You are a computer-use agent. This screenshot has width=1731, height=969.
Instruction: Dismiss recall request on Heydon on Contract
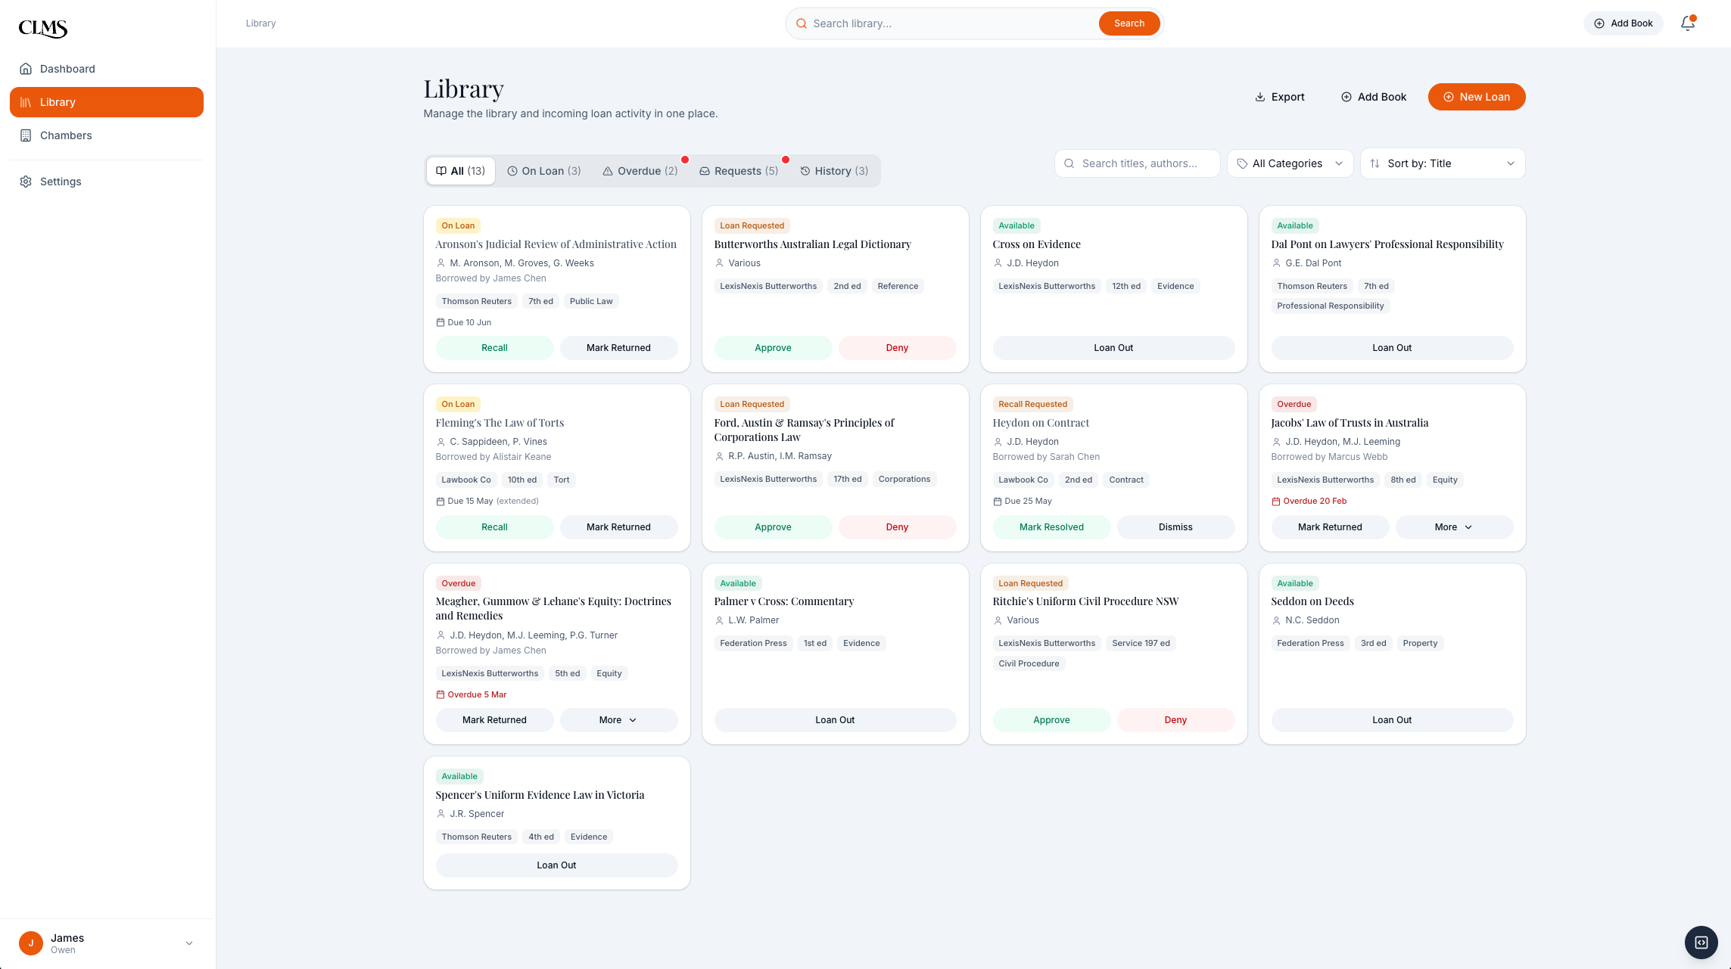1175,527
